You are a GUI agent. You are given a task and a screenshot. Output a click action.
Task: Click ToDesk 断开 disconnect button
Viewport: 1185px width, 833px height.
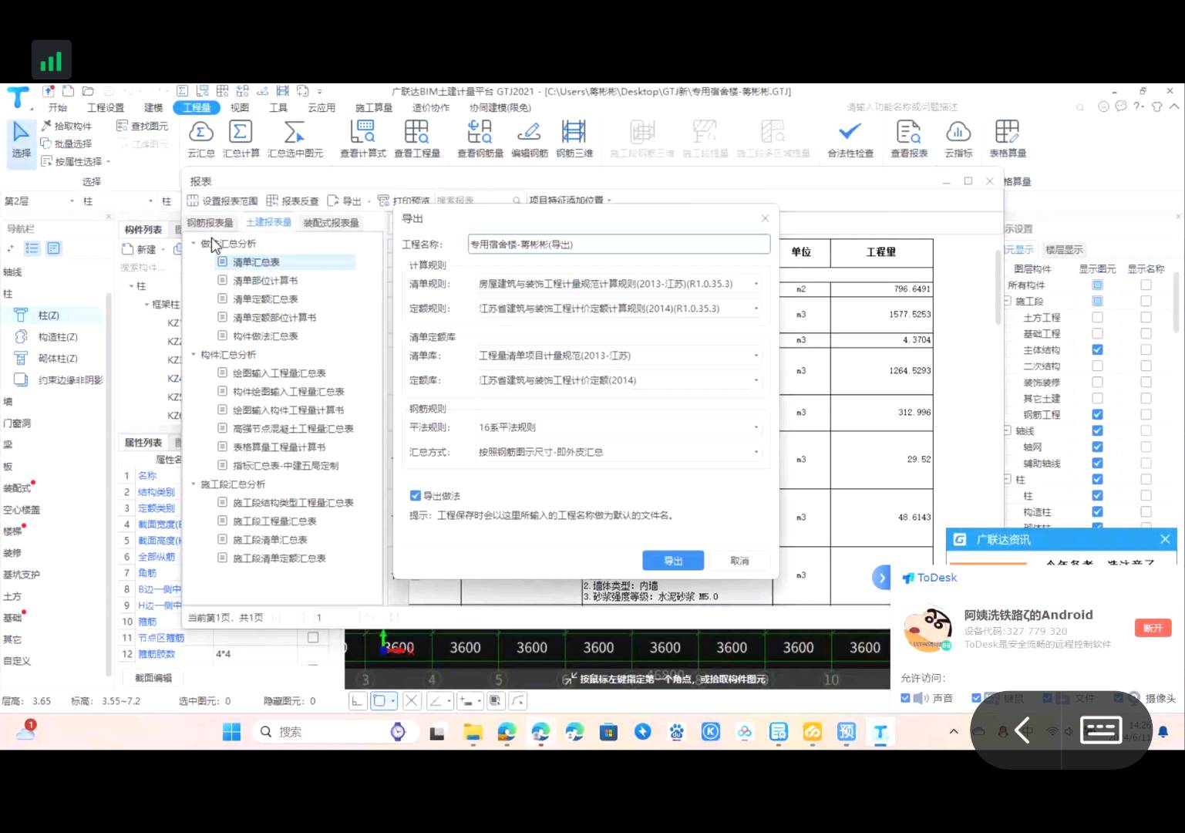point(1153,628)
